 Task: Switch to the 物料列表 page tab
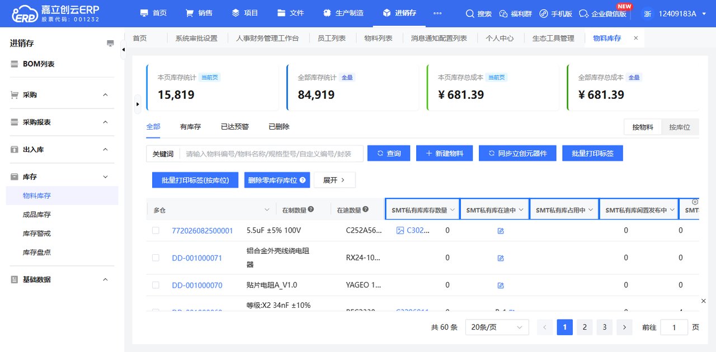point(378,38)
